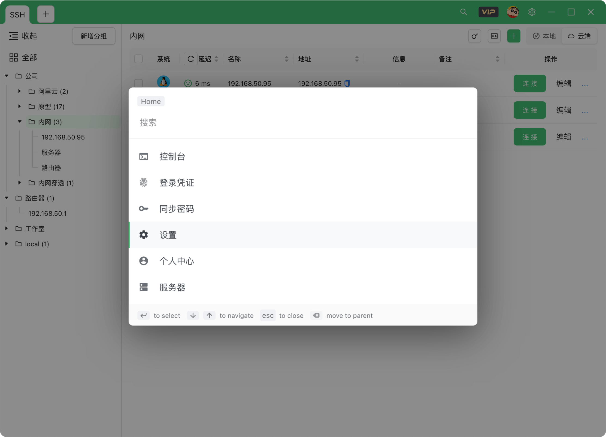The width and height of the screenshot is (606, 437).
Task: Click the ID card icon next to the key icon
Action: point(494,36)
